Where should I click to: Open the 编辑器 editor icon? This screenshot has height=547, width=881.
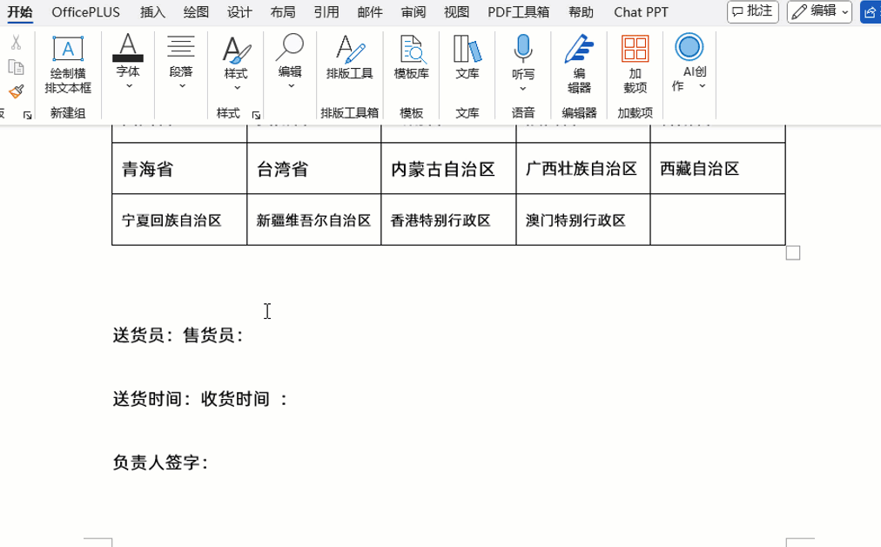(x=579, y=49)
